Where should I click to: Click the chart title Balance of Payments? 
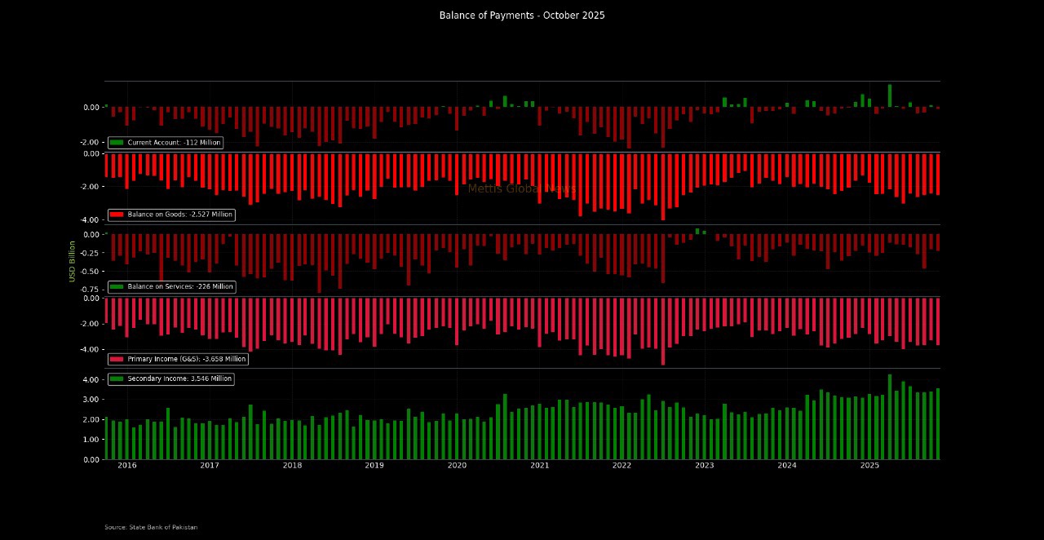(522, 15)
